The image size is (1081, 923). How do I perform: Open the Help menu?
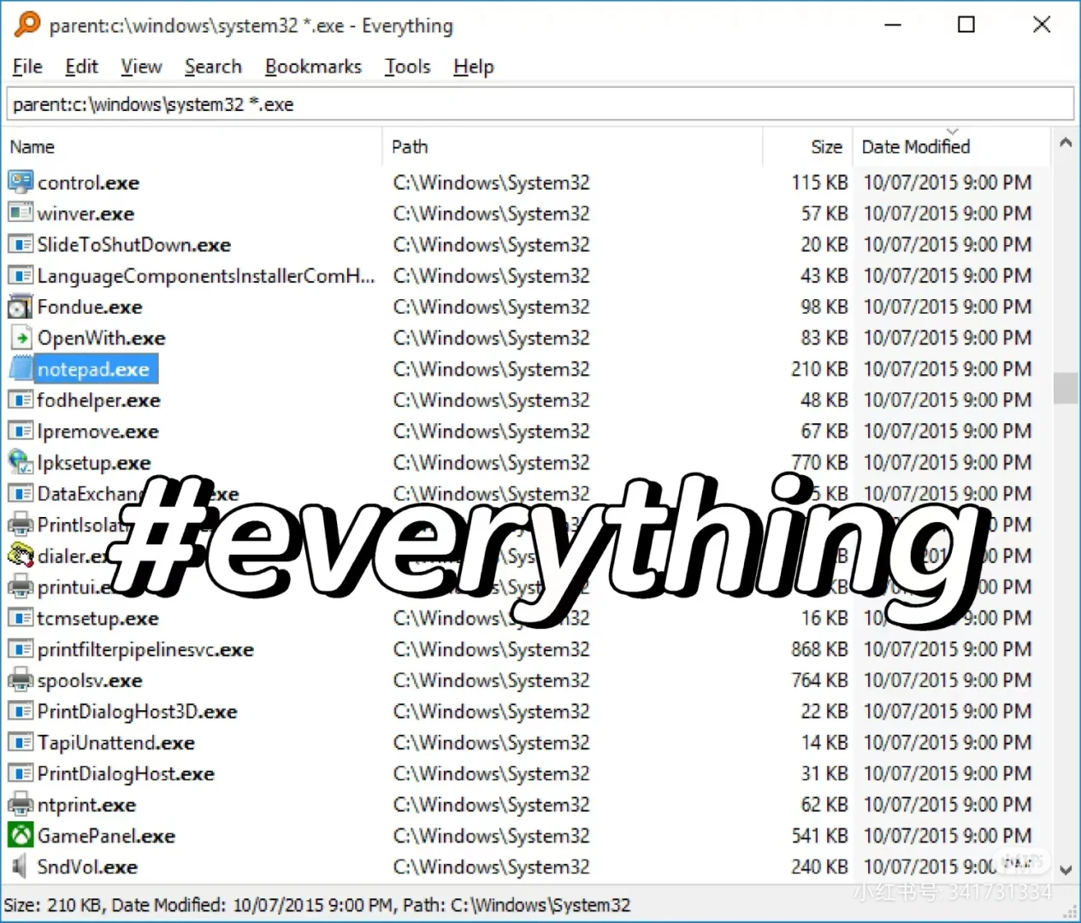(x=474, y=67)
